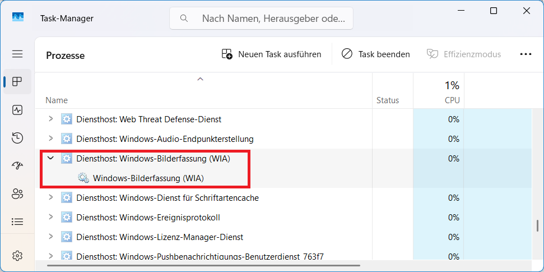The height and width of the screenshot is (272, 544).
Task: Expand Windows-Audio-Endpunkterstellung row
Action: click(x=51, y=139)
